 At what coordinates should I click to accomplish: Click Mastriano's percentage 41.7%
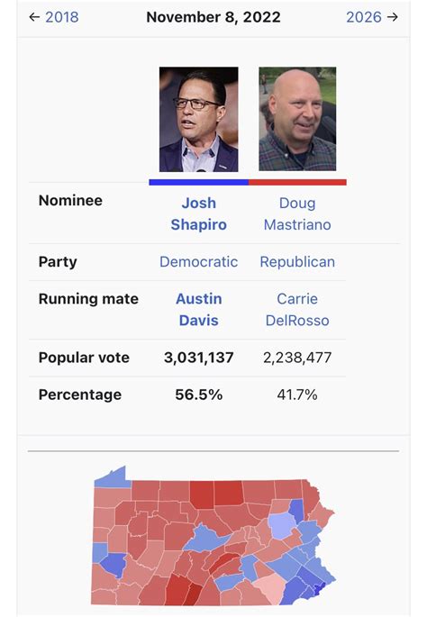pos(297,395)
